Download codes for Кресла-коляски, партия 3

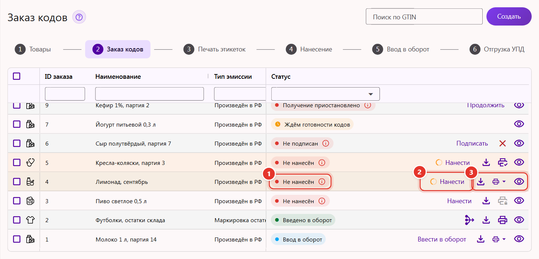[486, 162]
